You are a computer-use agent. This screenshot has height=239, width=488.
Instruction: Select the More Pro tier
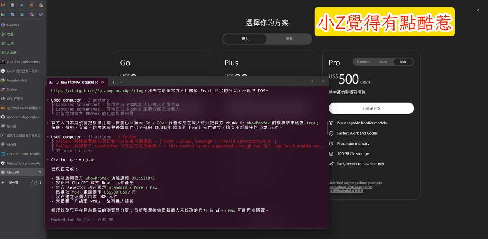pos(383,62)
